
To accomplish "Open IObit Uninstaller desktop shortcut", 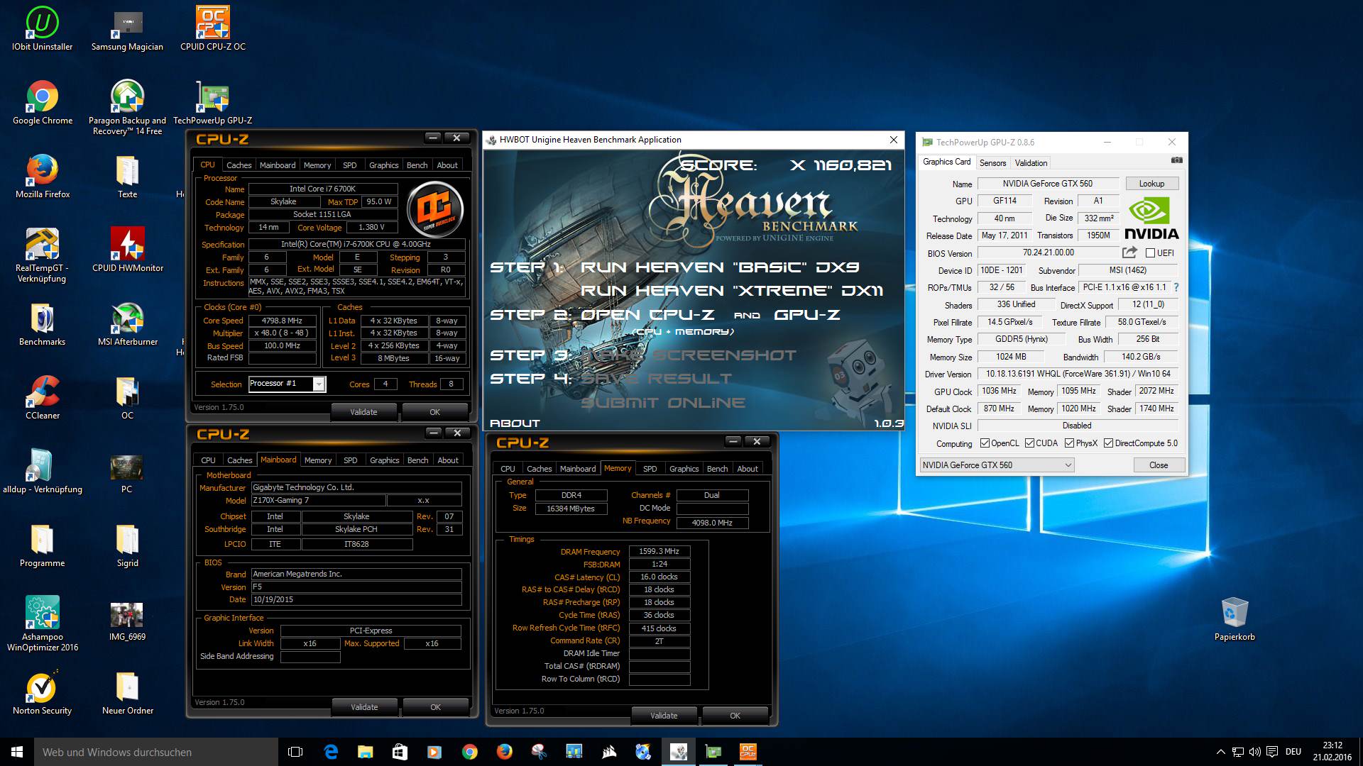I will (x=43, y=28).
